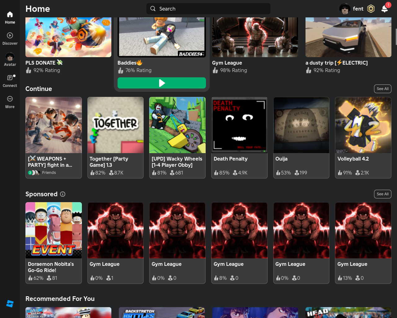Open the WEAPONS + PARTY game thumbnail
The height and width of the screenshot is (318, 397).
(54, 125)
